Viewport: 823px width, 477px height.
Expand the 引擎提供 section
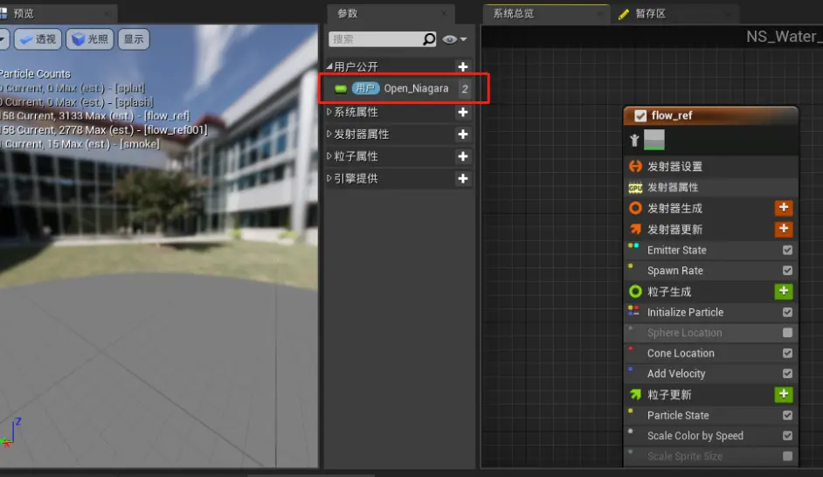329,178
